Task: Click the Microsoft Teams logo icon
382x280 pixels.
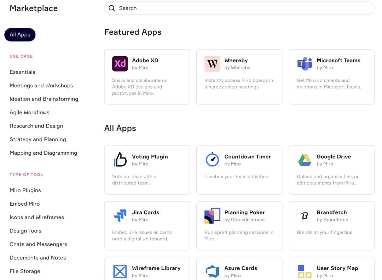Action: (305, 64)
